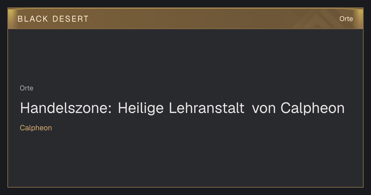
Task: Follow the golden Calpheon link below the title
Action: (x=36, y=128)
